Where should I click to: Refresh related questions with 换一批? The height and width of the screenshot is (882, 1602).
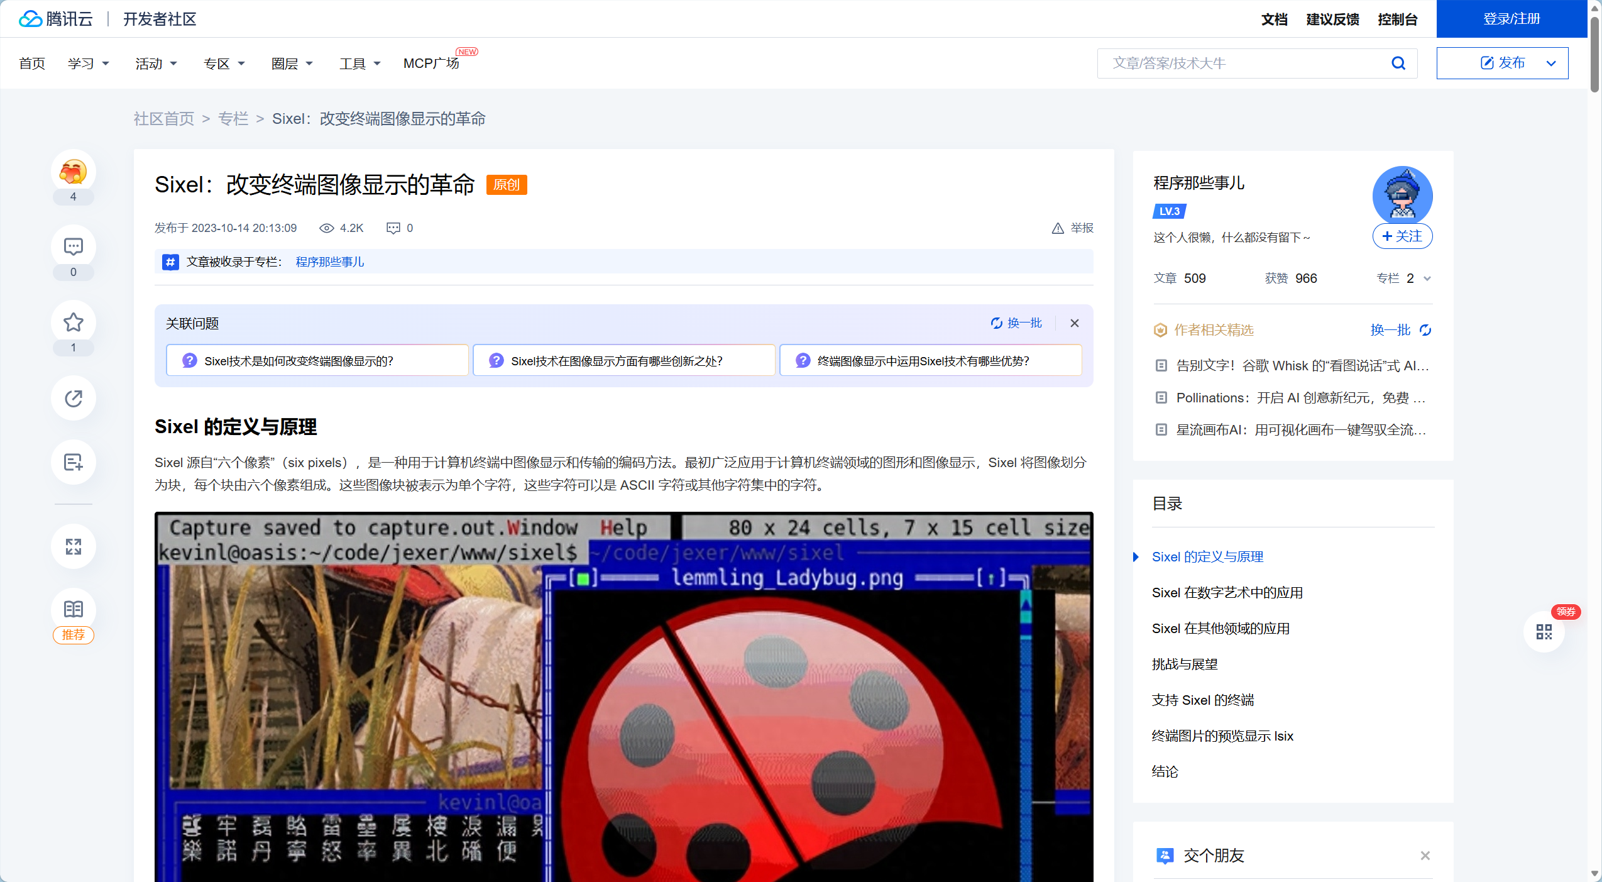(1016, 323)
